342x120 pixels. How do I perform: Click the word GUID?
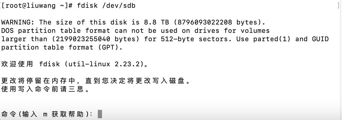click(320, 39)
